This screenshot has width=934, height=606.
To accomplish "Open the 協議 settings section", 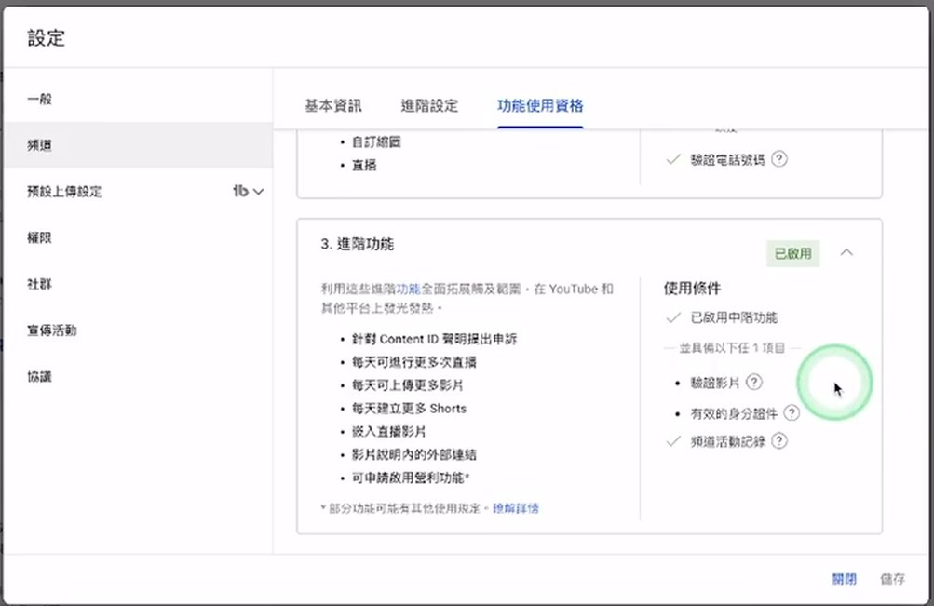I will [x=138, y=377].
